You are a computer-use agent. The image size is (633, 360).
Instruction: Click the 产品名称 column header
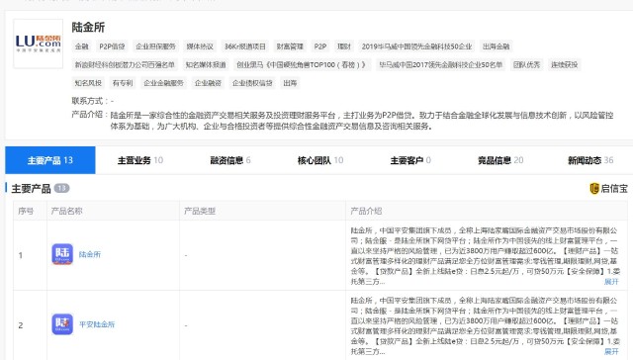(x=66, y=211)
